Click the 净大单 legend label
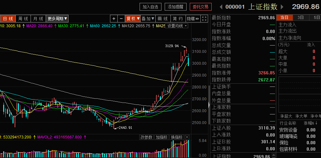Screen dimensions: 321x158 (x=301, y=116)
